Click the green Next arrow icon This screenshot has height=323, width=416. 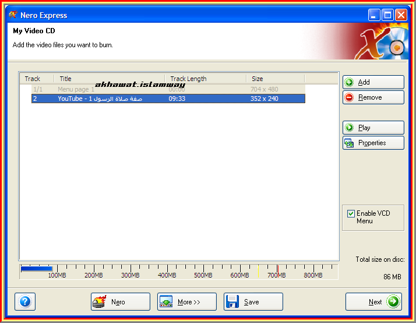pos(393,301)
